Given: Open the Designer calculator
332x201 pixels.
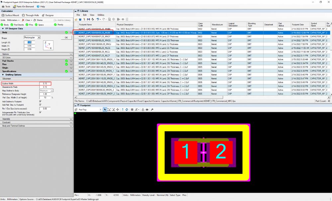Looking at the screenshot, I should (48, 15).
